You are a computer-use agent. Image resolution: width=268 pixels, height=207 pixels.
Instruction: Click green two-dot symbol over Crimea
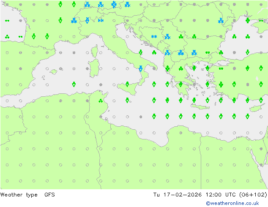pos(261,21)
